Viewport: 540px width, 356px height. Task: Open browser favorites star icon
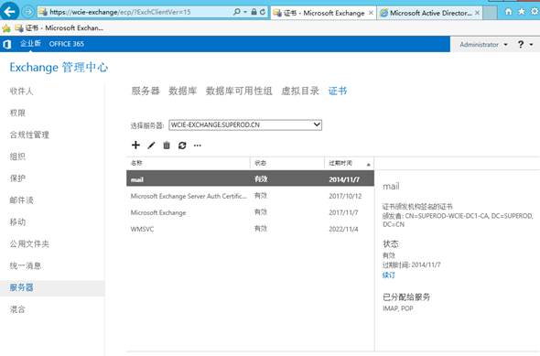click(522, 12)
